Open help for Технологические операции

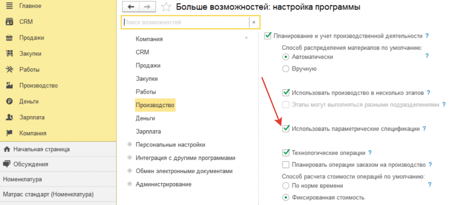click(370, 153)
